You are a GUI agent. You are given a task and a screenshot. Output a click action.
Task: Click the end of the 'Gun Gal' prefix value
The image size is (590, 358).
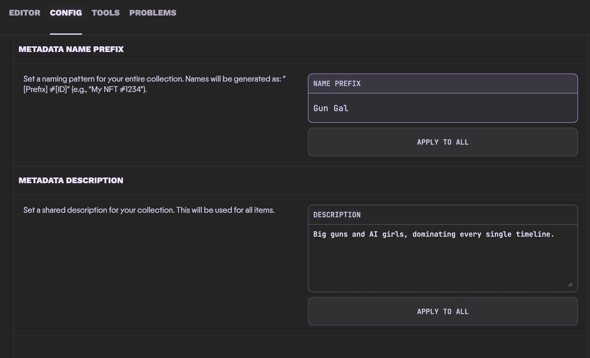pyautogui.click(x=349, y=108)
